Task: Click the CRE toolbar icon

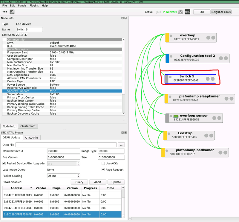Action: tap(188, 12)
